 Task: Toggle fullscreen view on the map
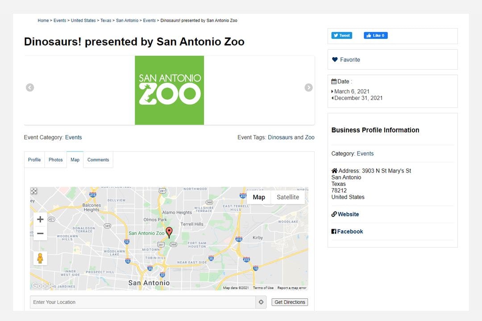34,191
